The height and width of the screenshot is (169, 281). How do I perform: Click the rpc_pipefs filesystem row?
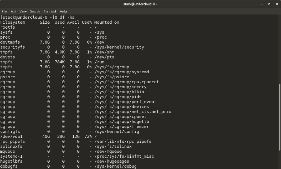coord(13,141)
